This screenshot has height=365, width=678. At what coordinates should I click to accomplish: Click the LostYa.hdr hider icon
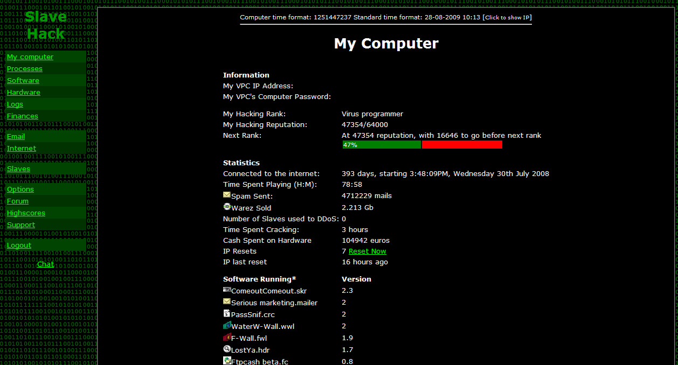pos(226,349)
